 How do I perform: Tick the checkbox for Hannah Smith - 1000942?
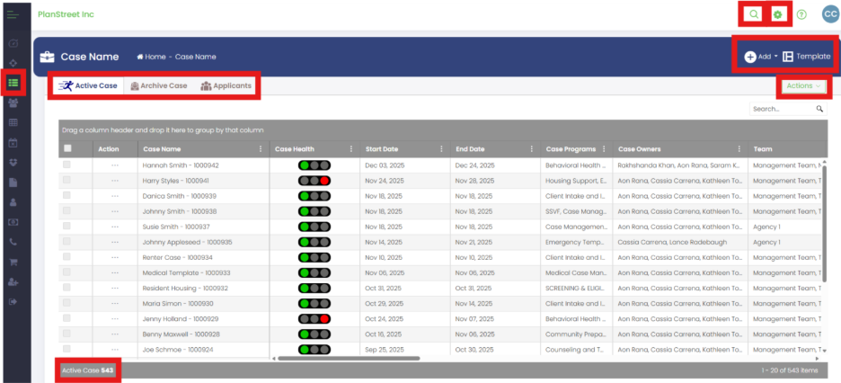[x=66, y=165]
